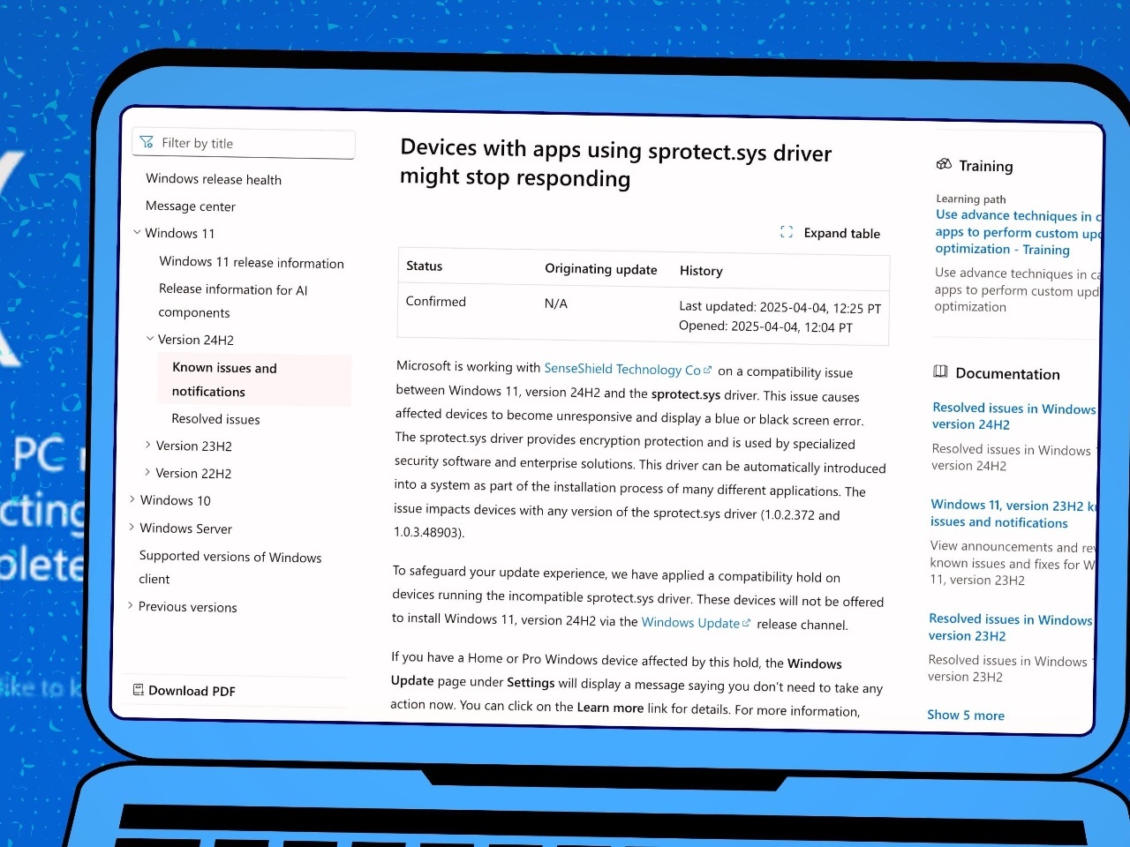
Task: Click the Last updated timestamp
Action: click(780, 307)
